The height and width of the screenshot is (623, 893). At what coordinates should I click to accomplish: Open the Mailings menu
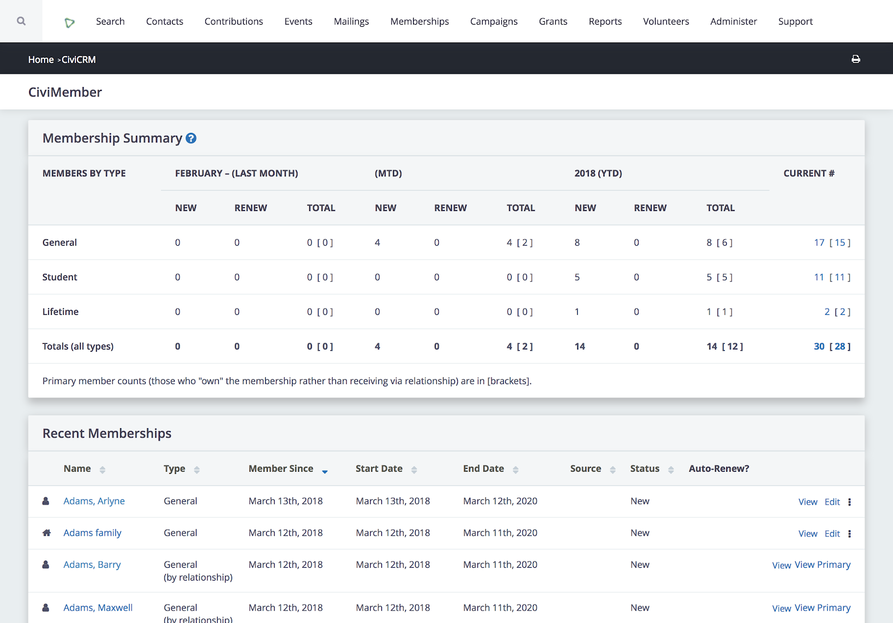pos(352,21)
